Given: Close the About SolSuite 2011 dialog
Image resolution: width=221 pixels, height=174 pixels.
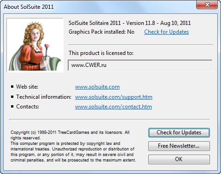Looking at the screenshot, I should click(207, 5).
